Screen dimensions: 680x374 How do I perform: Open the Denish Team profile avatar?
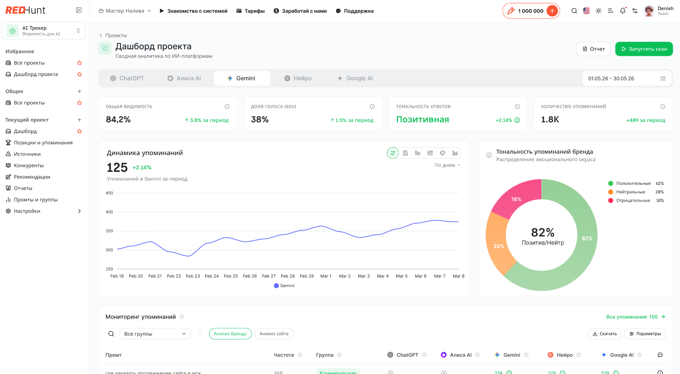(649, 11)
